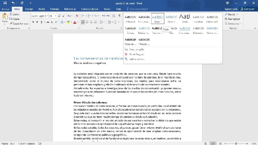Click the bullets list icon
The height and width of the screenshot is (145, 258).
point(83,16)
